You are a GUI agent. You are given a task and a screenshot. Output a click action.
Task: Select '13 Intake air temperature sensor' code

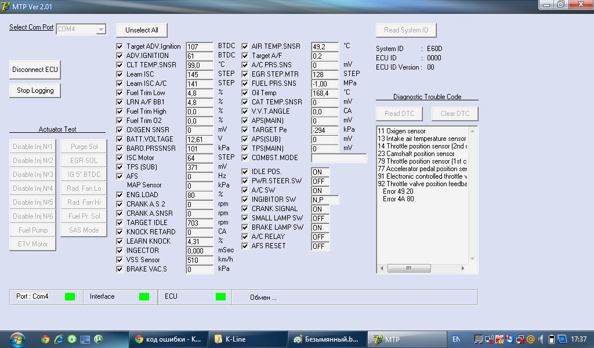(x=422, y=139)
